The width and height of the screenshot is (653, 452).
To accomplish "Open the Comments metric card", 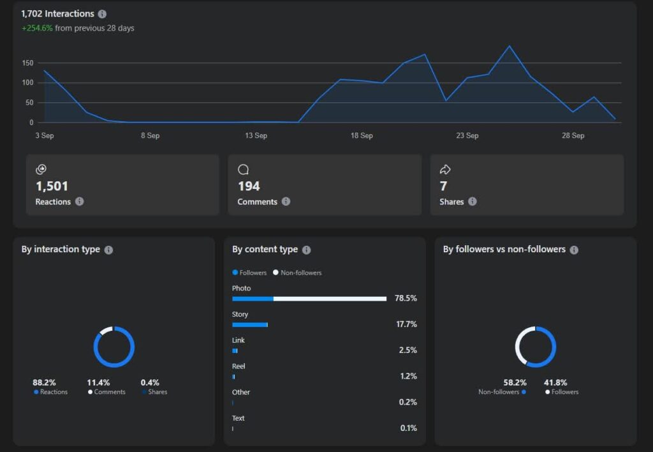I will pyautogui.click(x=325, y=185).
